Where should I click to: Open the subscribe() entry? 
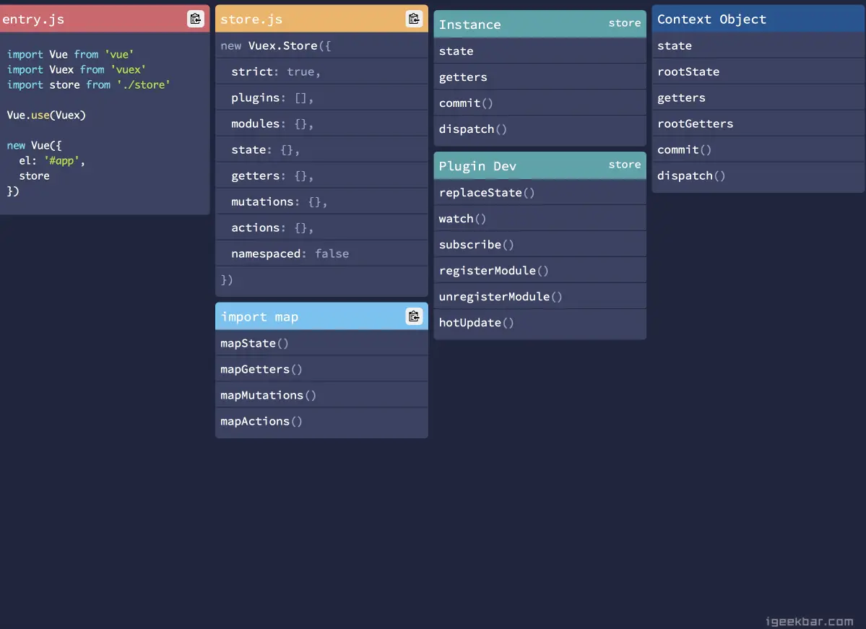pos(540,244)
